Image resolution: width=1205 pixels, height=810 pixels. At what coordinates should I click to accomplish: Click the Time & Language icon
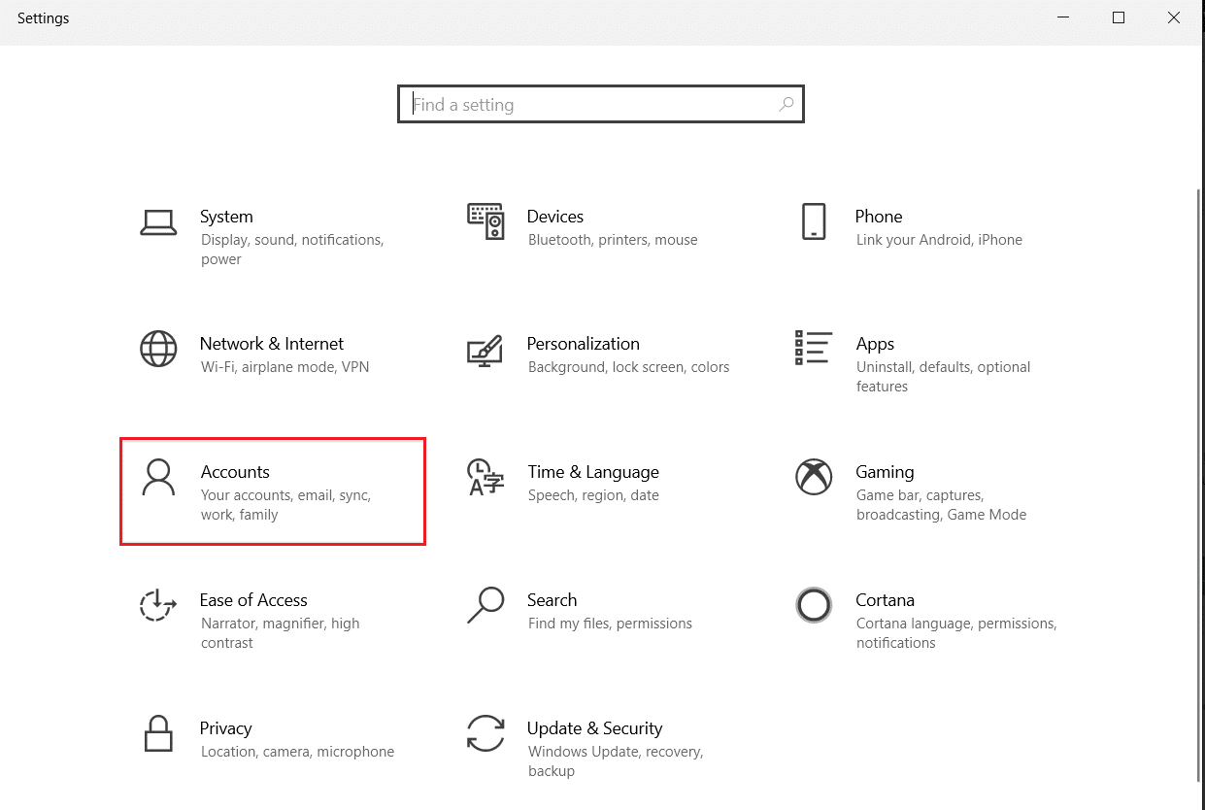(x=485, y=479)
